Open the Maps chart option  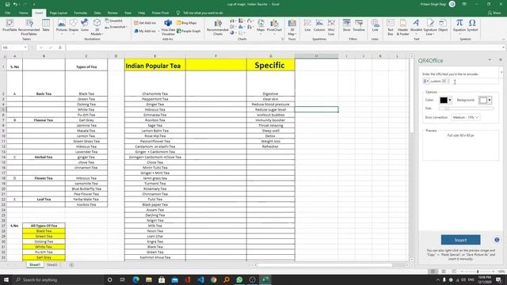[261, 26]
